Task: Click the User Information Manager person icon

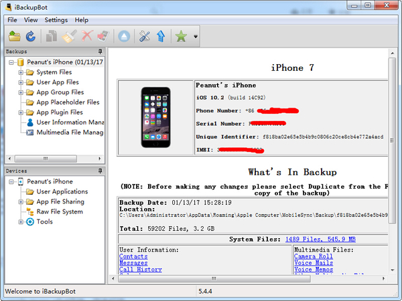Action: click(30, 122)
